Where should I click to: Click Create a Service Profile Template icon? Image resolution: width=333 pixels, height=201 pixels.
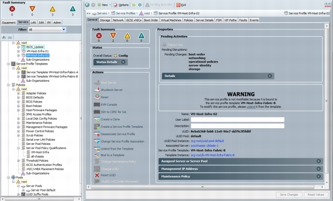click(97, 127)
